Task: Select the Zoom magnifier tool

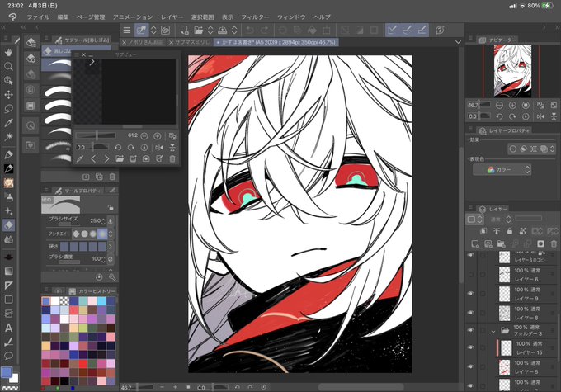Action: pos(8,67)
